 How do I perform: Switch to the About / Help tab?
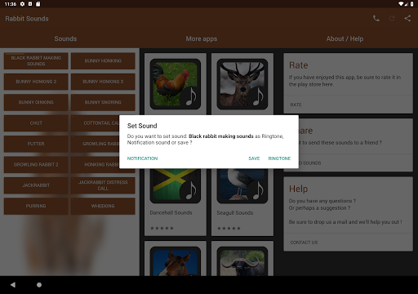tap(345, 38)
